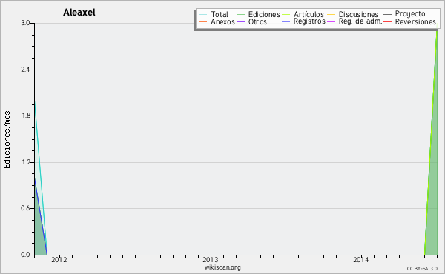445x274 pixels.
Task: Click the Proyecto legend label
Action: point(410,14)
